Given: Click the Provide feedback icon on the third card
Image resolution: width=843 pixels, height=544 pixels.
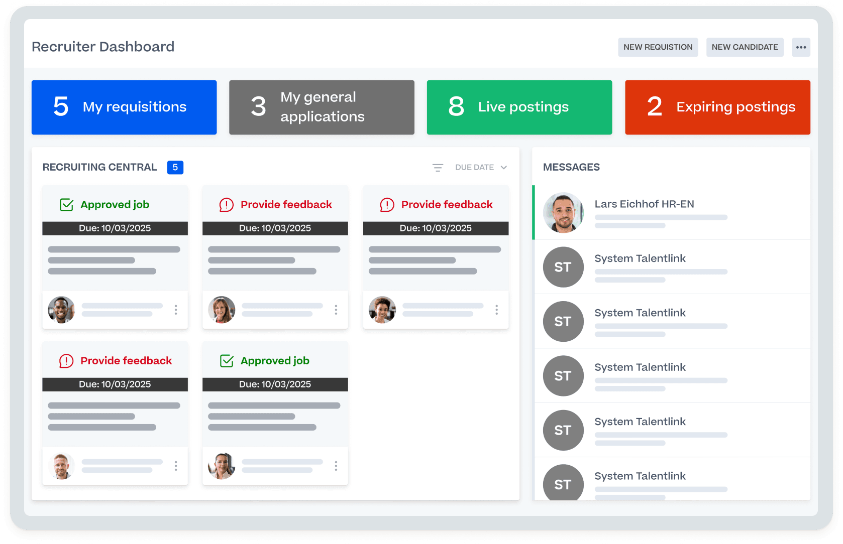Looking at the screenshot, I should (386, 204).
